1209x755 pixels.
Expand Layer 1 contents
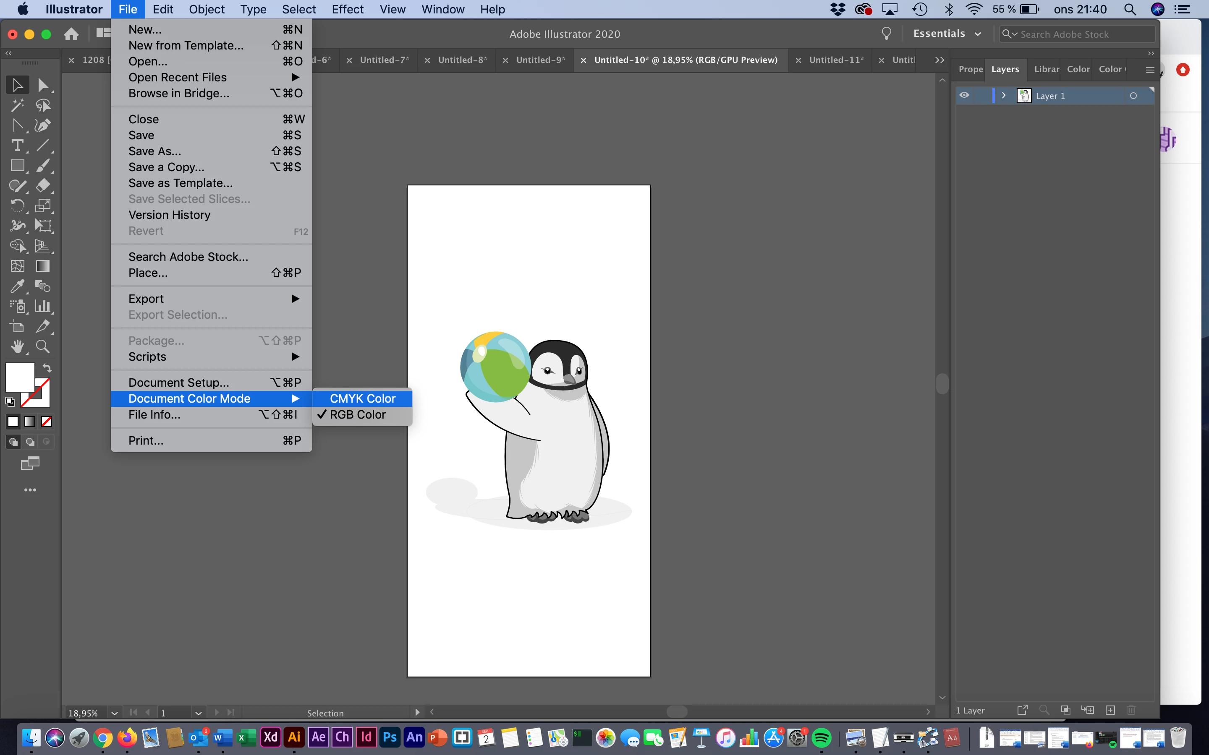(1004, 95)
